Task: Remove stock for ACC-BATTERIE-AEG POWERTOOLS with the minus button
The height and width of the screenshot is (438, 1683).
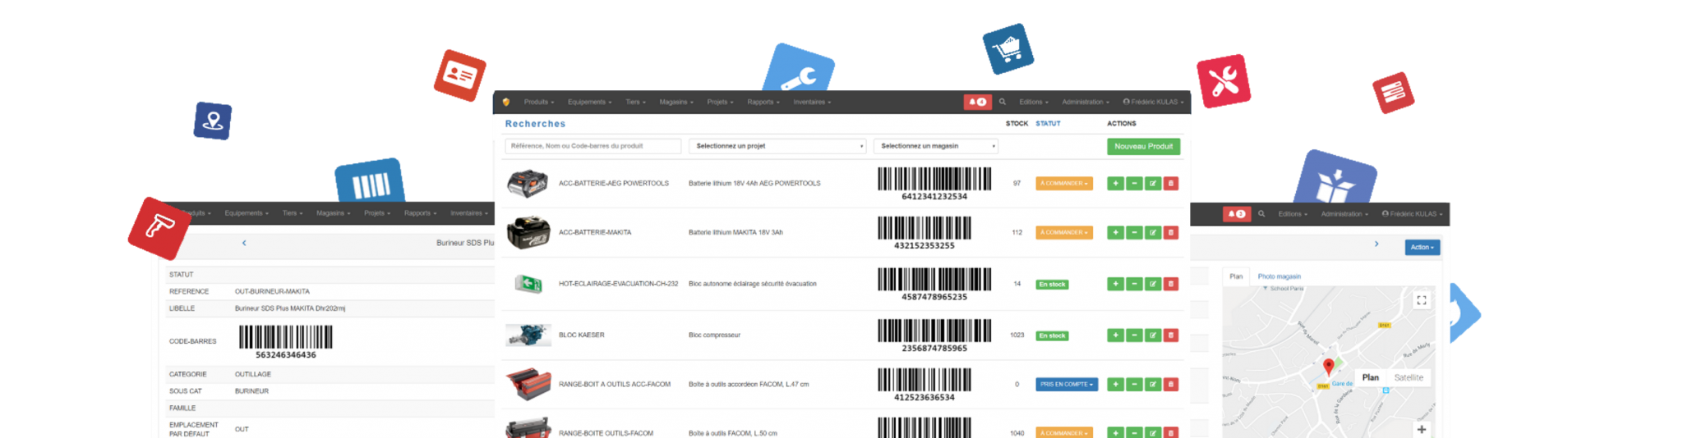Action: tap(1134, 184)
